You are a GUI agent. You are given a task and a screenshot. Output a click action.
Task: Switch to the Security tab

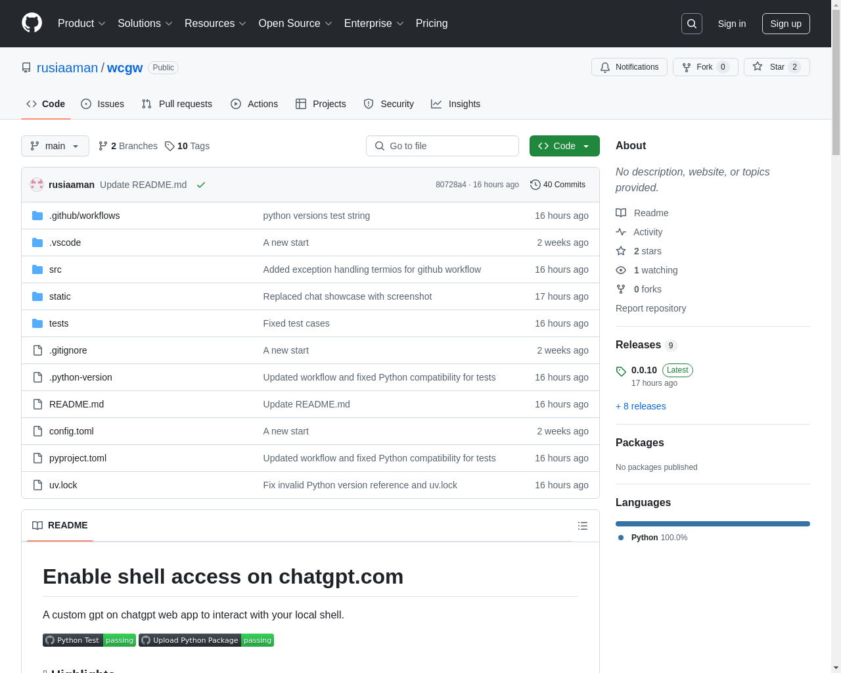click(x=389, y=104)
